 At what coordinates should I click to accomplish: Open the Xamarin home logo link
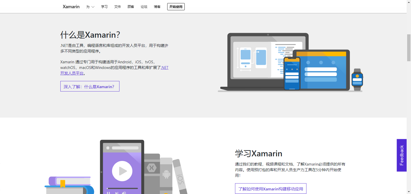click(71, 7)
